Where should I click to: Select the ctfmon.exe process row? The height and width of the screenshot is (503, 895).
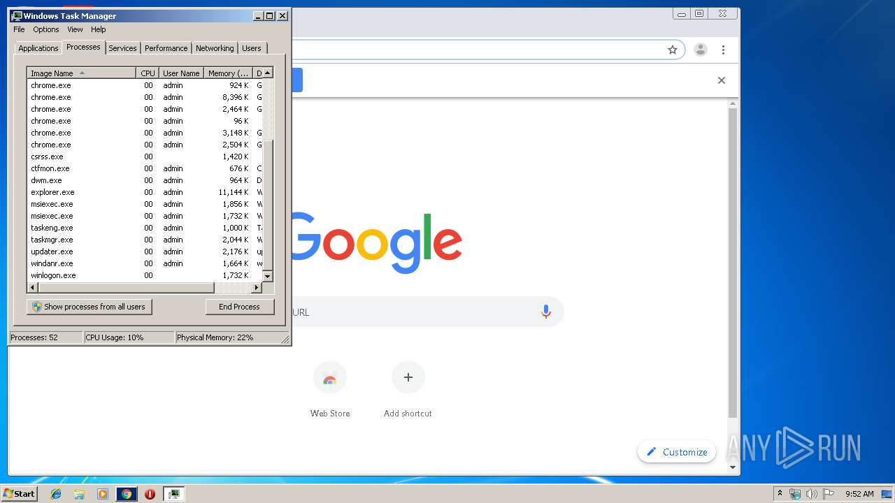145,168
